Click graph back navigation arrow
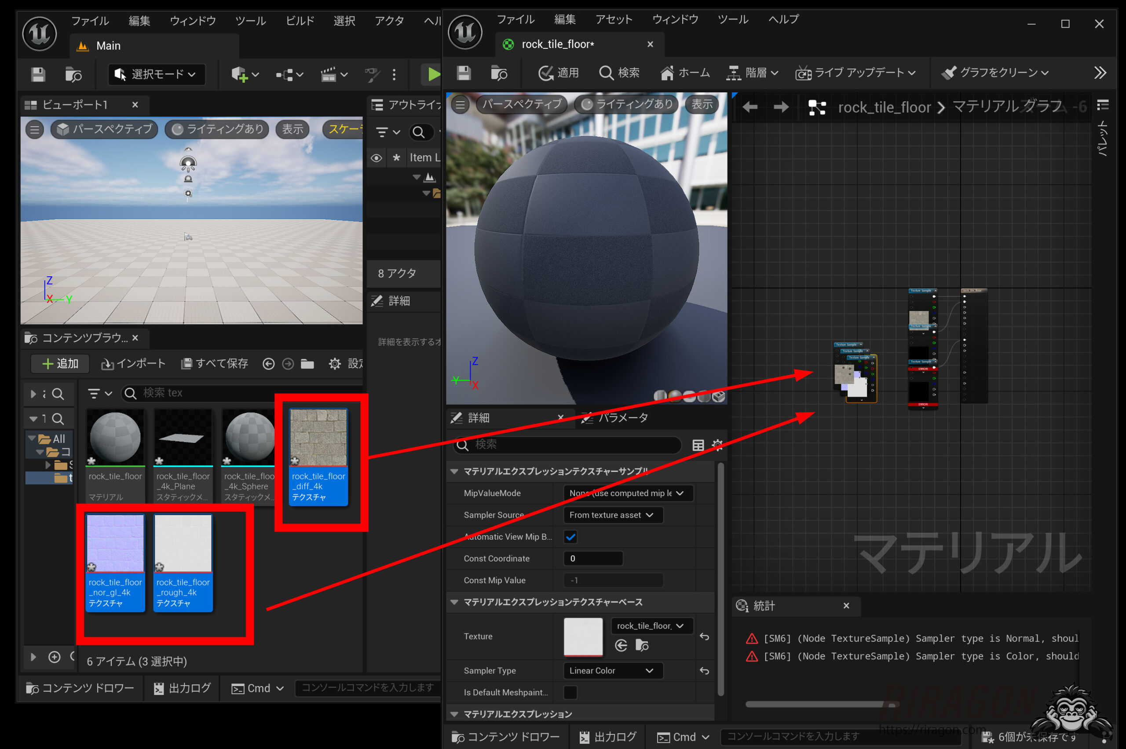This screenshot has height=749, width=1126. tap(750, 107)
